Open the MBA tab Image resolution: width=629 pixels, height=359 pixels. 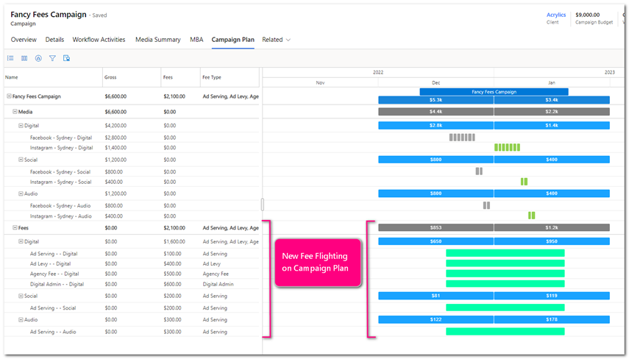(196, 40)
